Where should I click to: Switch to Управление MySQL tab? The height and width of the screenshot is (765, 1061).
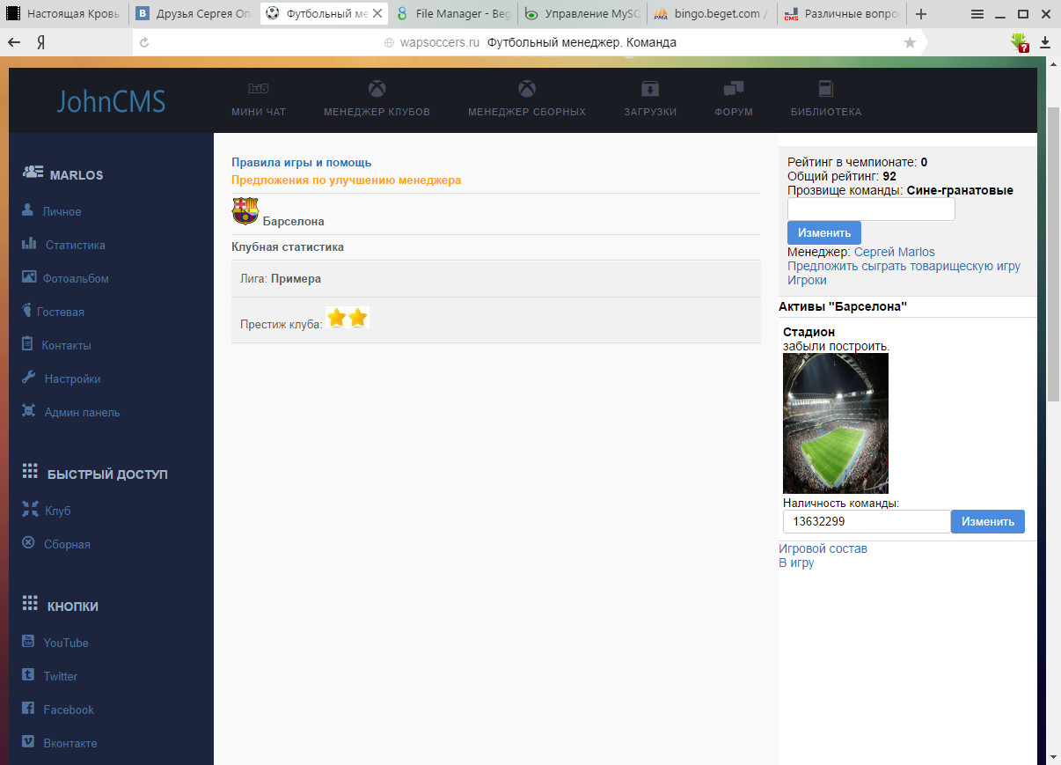click(583, 14)
